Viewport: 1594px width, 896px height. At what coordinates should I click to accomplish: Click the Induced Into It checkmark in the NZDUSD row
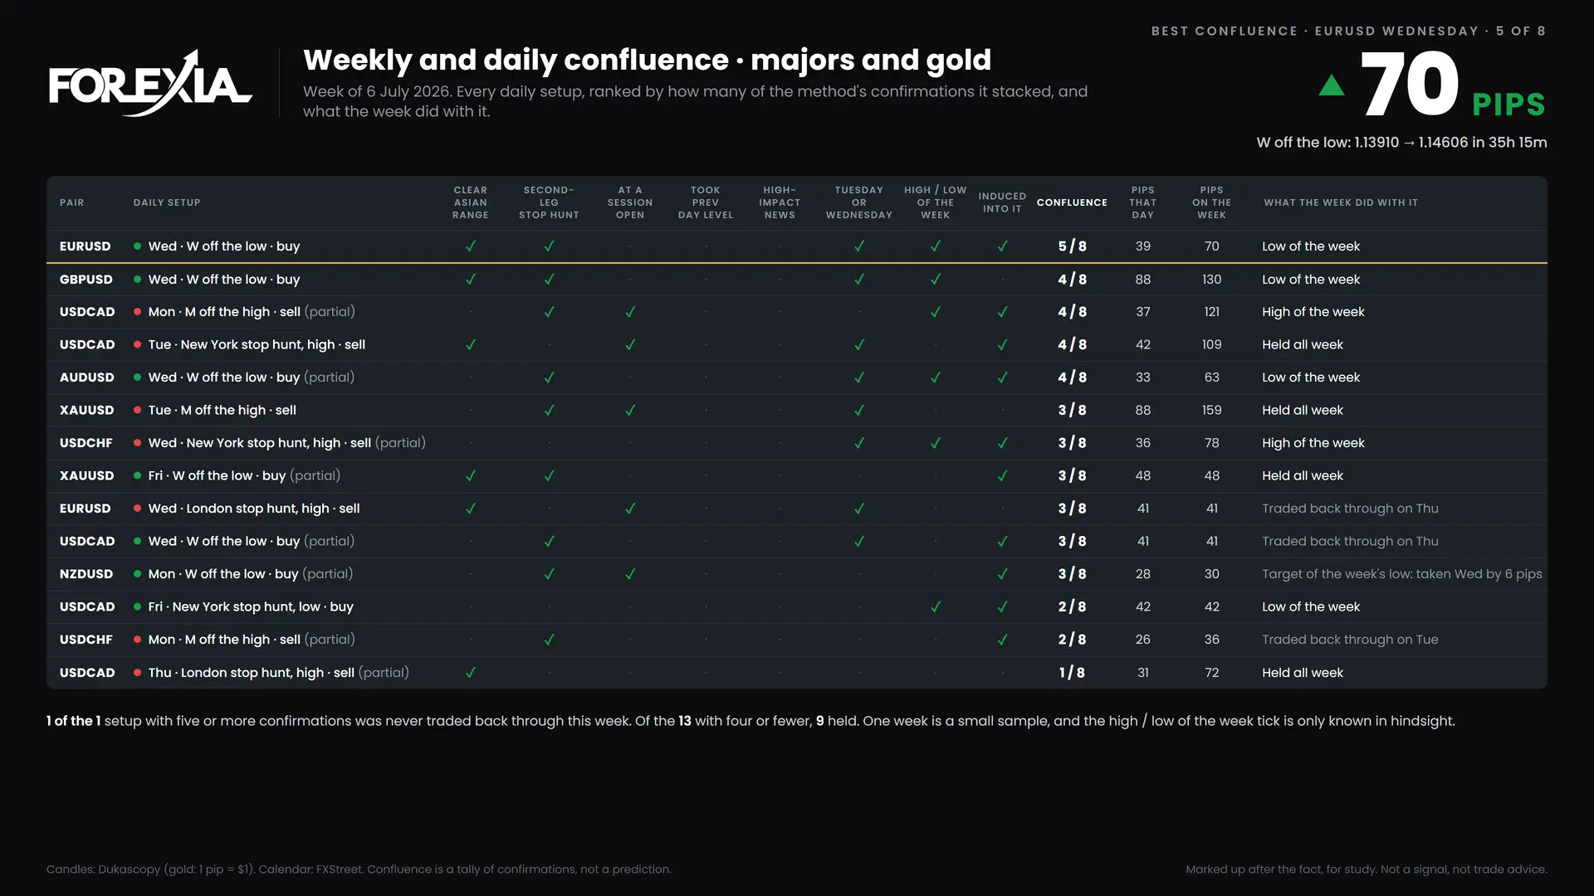(1002, 574)
